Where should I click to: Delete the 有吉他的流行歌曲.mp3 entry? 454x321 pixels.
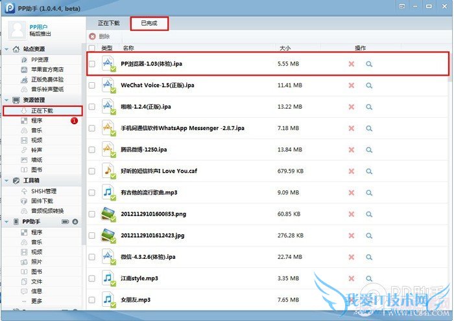[x=352, y=192]
